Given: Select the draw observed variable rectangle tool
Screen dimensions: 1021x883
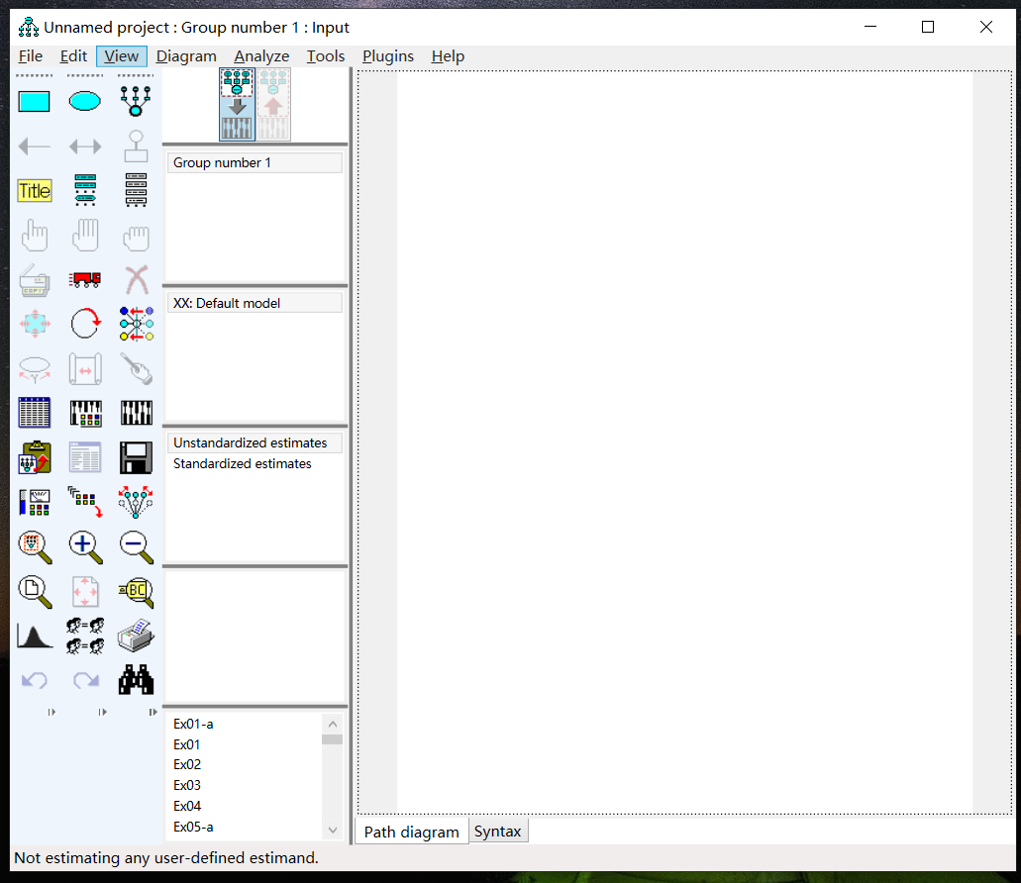Looking at the screenshot, I should pyautogui.click(x=35, y=101).
